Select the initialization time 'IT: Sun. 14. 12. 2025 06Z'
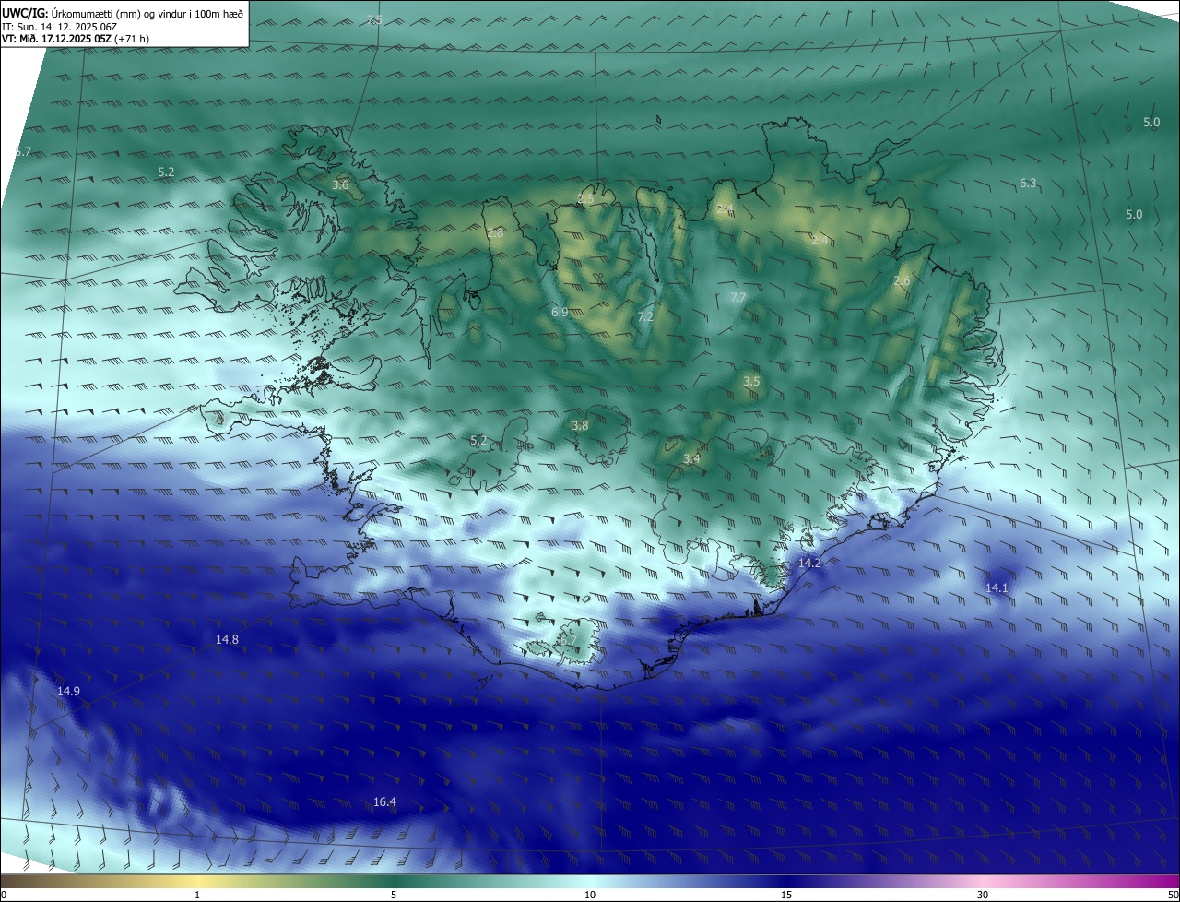Image resolution: width=1180 pixels, height=902 pixels. tap(59, 27)
